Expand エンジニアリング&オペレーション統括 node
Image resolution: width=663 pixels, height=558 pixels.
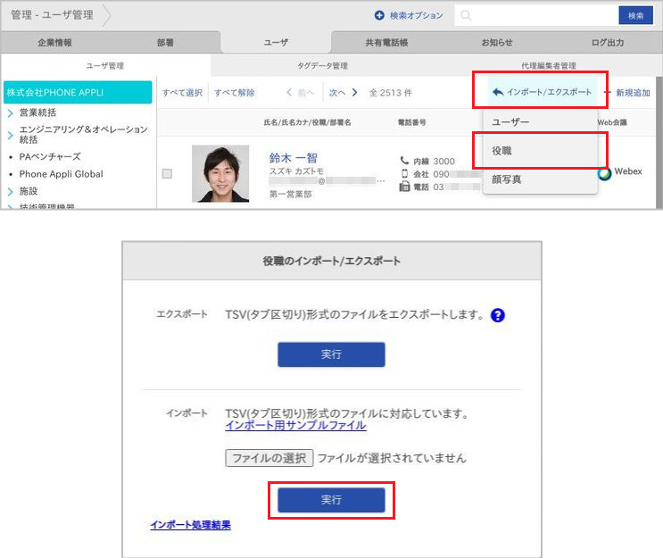[x=10, y=135]
